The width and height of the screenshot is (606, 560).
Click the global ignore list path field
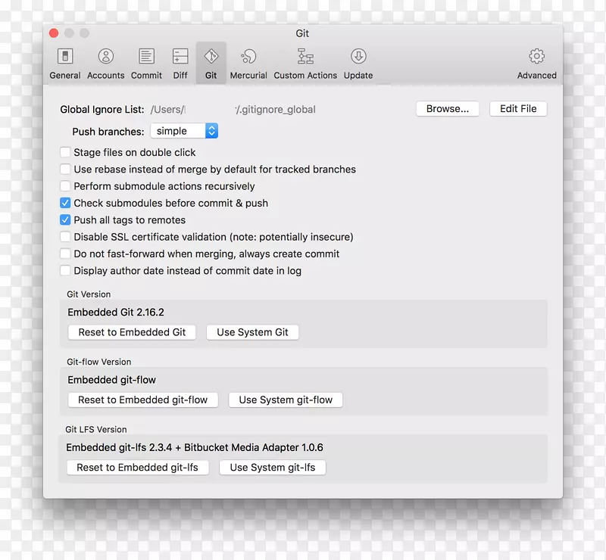click(x=250, y=109)
